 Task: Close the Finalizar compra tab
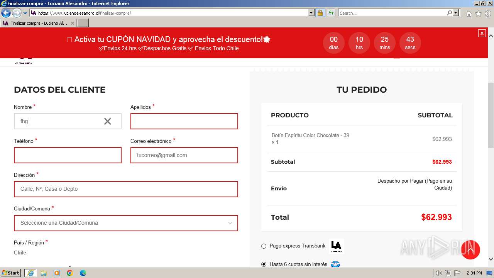[72, 23]
